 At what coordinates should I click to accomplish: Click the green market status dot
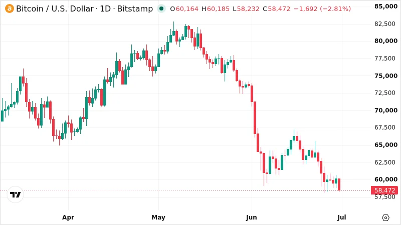[x=161, y=8]
